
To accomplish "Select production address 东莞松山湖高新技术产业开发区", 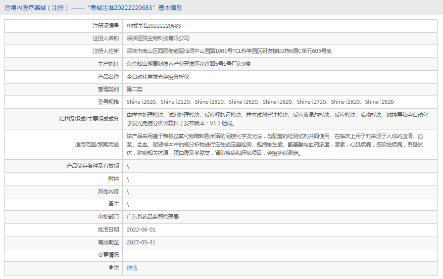I will click(189, 64).
